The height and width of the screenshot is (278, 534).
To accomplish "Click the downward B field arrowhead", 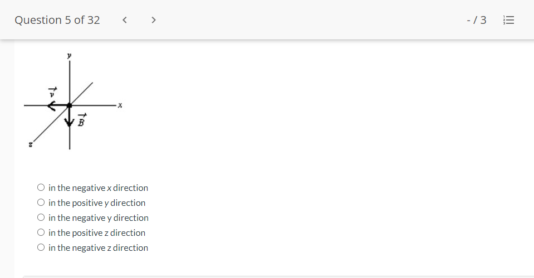I will coord(70,122).
